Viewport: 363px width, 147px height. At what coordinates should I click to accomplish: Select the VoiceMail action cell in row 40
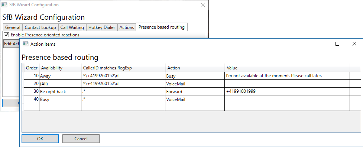(195, 99)
